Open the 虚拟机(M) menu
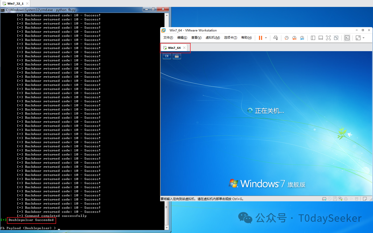The height and width of the screenshot is (233, 373). click(213, 38)
